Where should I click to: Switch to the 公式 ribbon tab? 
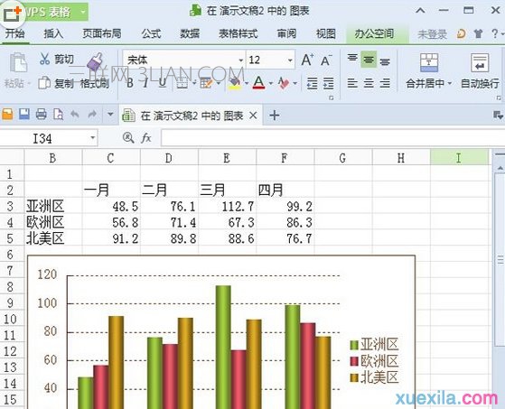pyautogui.click(x=151, y=33)
